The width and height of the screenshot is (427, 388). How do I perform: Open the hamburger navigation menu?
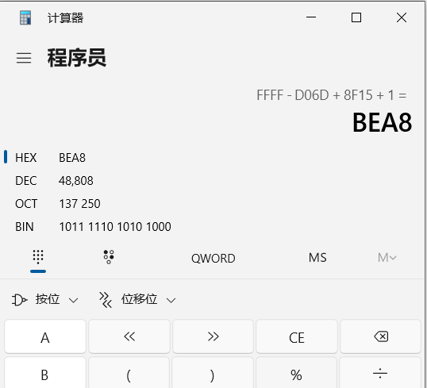tap(24, 58)
